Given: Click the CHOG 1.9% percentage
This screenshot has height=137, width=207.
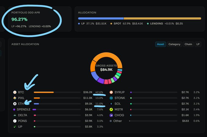Looking at the screenshot, I should 196,115.
